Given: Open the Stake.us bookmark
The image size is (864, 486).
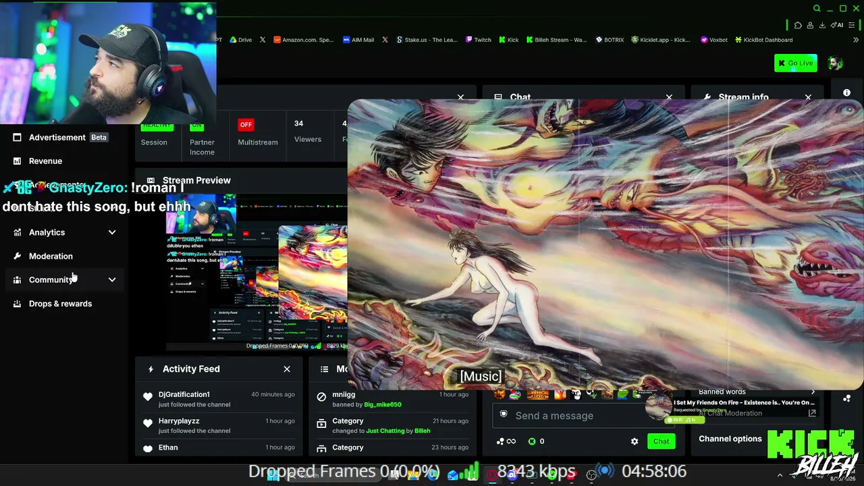Looking at the screenshot, I should [x=427, y=40].
